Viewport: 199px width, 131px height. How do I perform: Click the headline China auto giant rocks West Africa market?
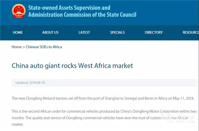(72, 66)
